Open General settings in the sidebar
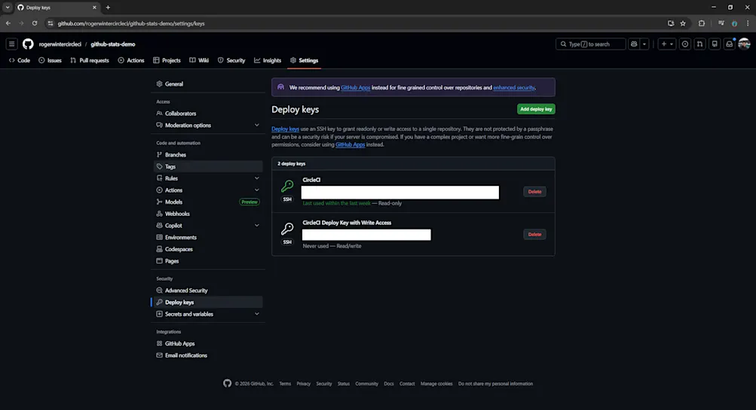The height and width of the screenshot is (410, 756). 208,84
